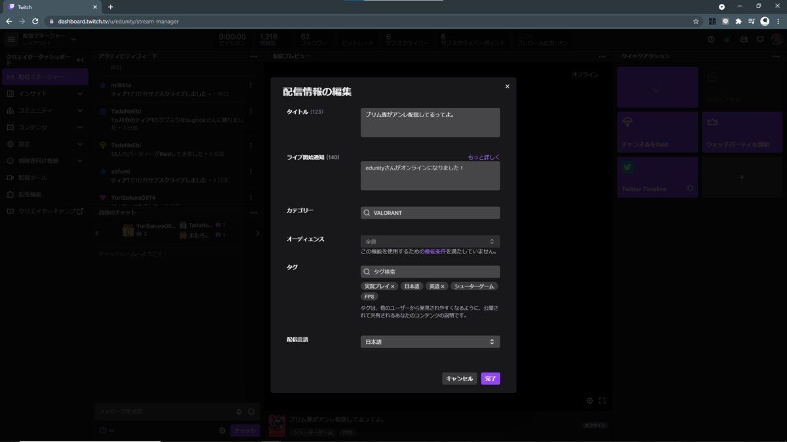787x442 pixels.
Task: Click the ウォッチパーティを開始 quick action
Action: click(742, 132)
